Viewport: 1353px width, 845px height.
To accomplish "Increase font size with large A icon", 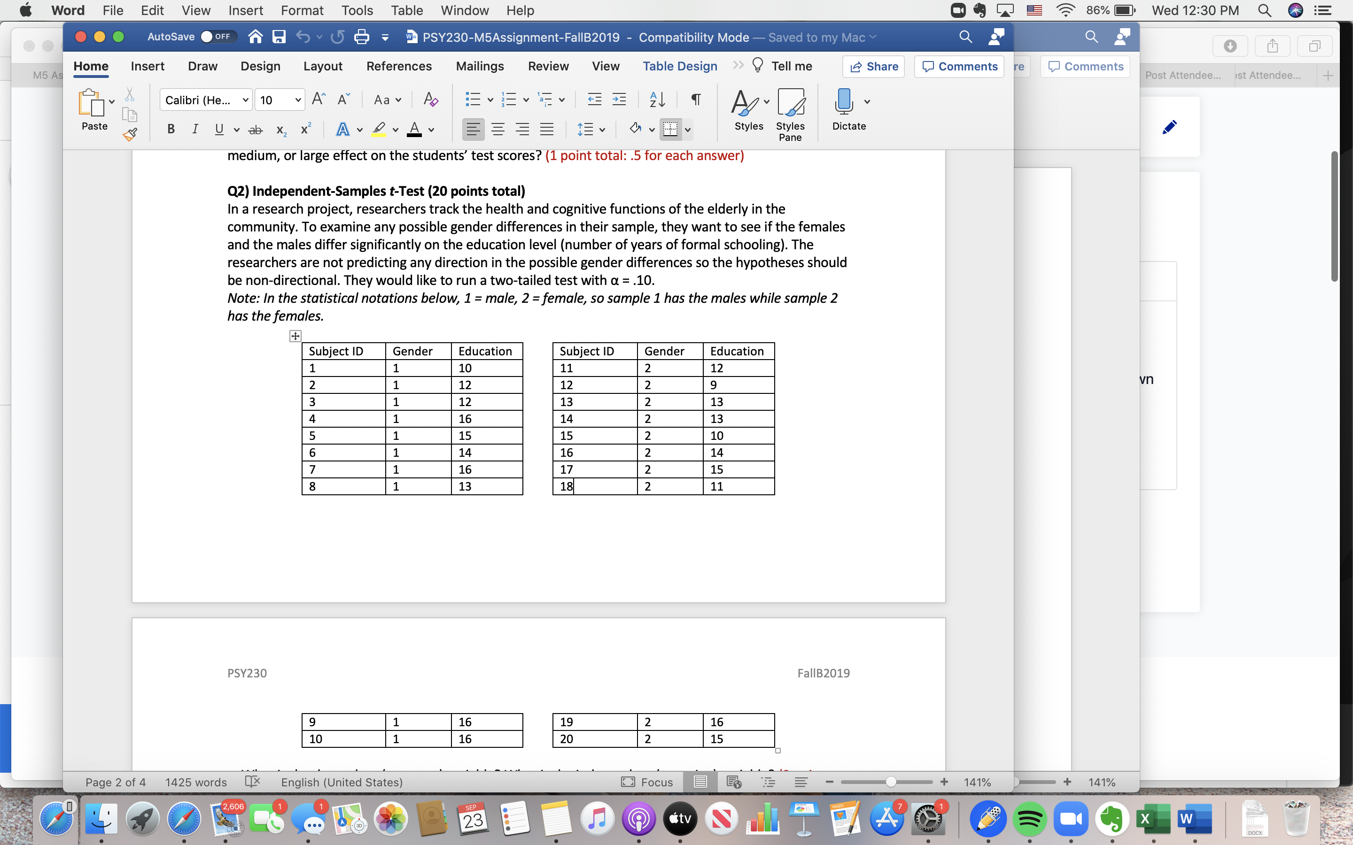I will point(319,100).
